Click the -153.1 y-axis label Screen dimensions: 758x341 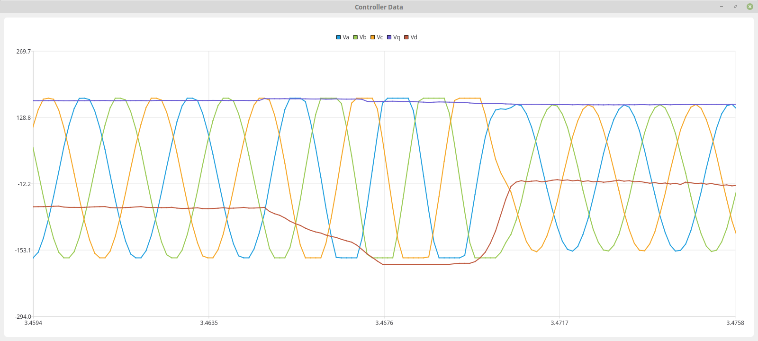coord(23,251)
